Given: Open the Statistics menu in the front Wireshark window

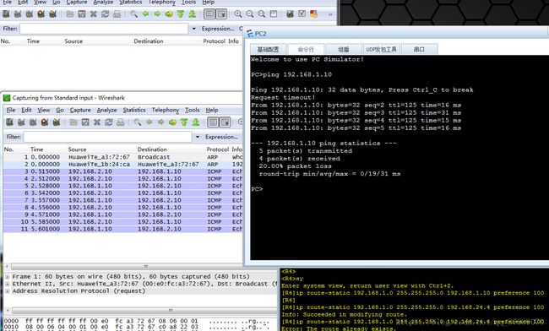Looking at the screenshot, I should click(134, 110).
